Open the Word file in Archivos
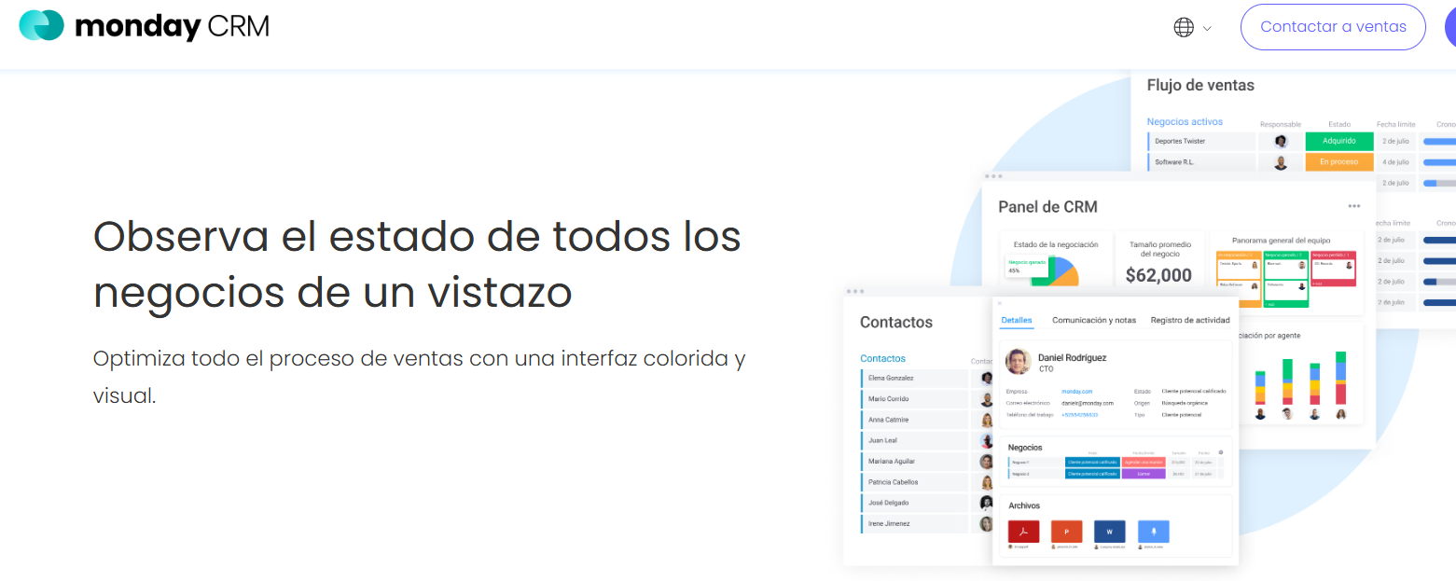1456x581 pixels. [x=1109, y=532]
